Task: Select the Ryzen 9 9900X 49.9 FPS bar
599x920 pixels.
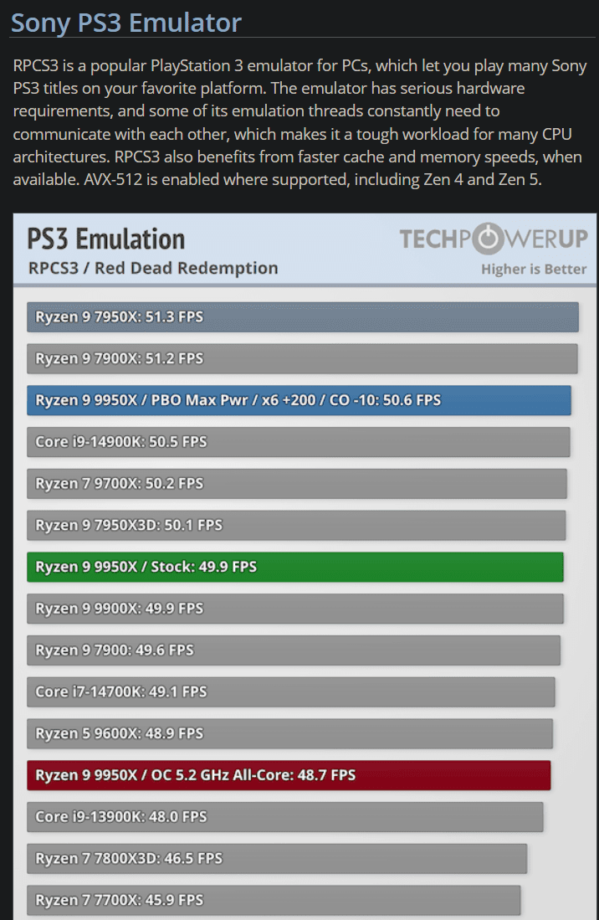Action: click(294, 609)
